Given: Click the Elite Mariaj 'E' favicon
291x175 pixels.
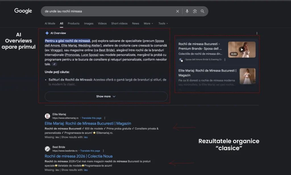Looking at the screenshot, I should [x=47, y=116].
